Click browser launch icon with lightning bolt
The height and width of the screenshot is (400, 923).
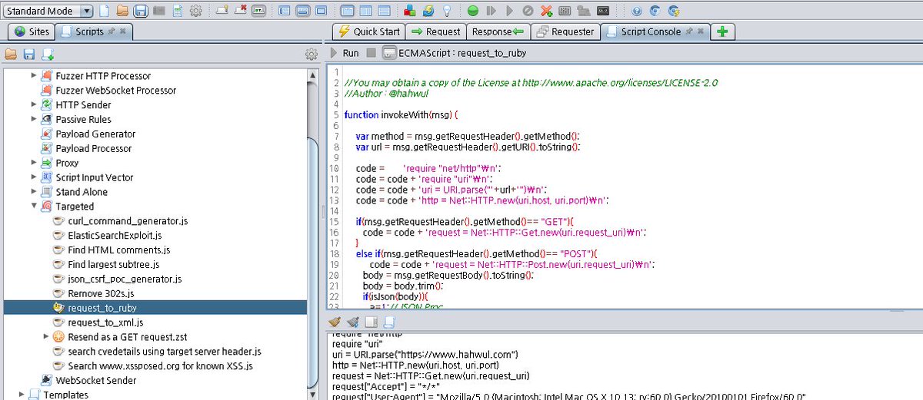[x=674, y=11]
